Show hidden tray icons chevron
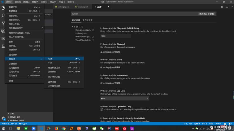Image resolution: width=234 pixels, height=131 pixels. point(193,128)
